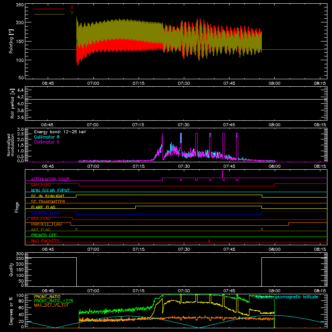This screenshot has width=332, height=332.
Task: Click the red BAD_PACKETS label
Action: click(x=45, y=241)
